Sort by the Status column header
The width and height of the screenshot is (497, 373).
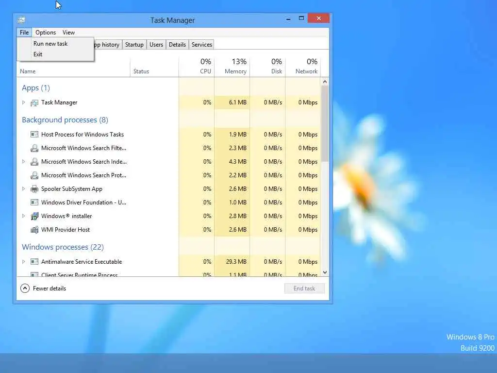tap(154, 67)
